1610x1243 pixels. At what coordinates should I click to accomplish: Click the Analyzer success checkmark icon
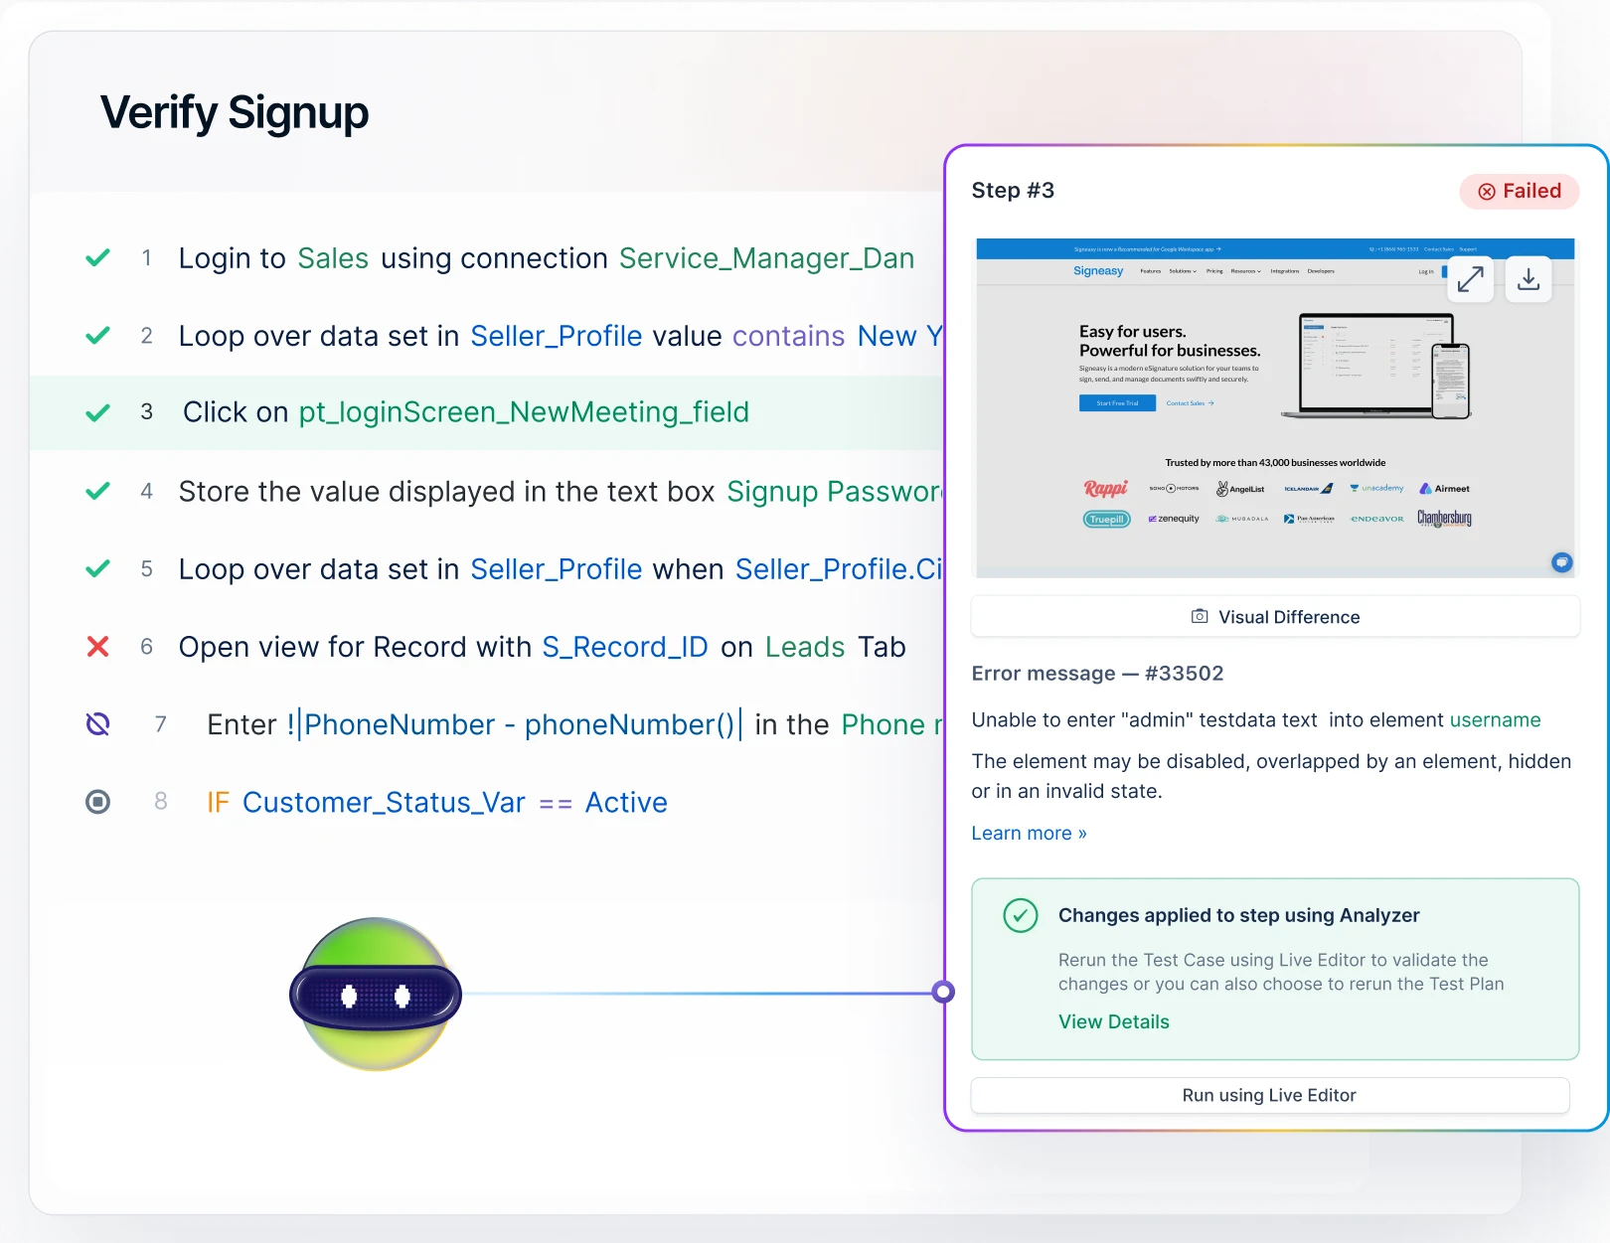coord(1020,915)
